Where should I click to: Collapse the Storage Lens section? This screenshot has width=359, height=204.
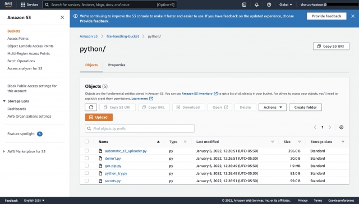coord(4,101)
